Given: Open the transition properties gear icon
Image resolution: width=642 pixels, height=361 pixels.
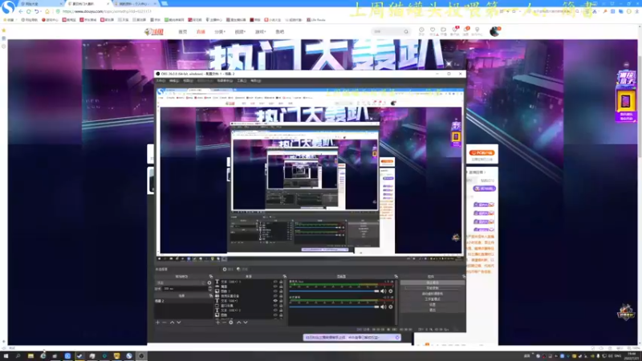Looking at the screenshot, I should tap(209, 283).
